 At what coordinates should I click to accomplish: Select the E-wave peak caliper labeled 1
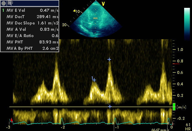click(x=94, y=80)
